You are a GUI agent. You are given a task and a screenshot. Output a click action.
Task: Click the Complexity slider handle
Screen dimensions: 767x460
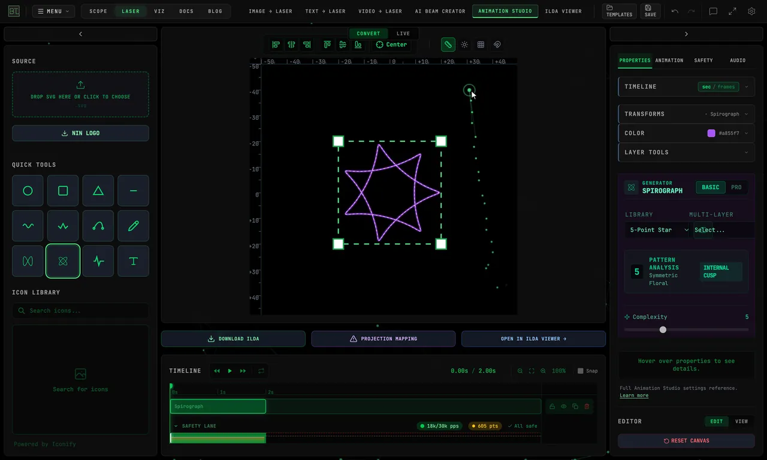click(x=663, y=329)
